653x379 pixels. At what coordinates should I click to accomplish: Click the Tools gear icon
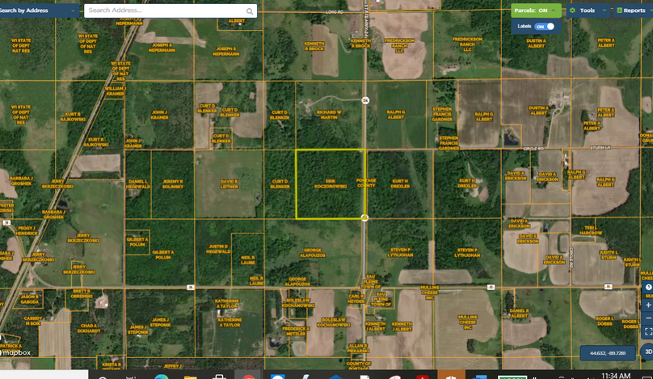click(x=573, y=11)
